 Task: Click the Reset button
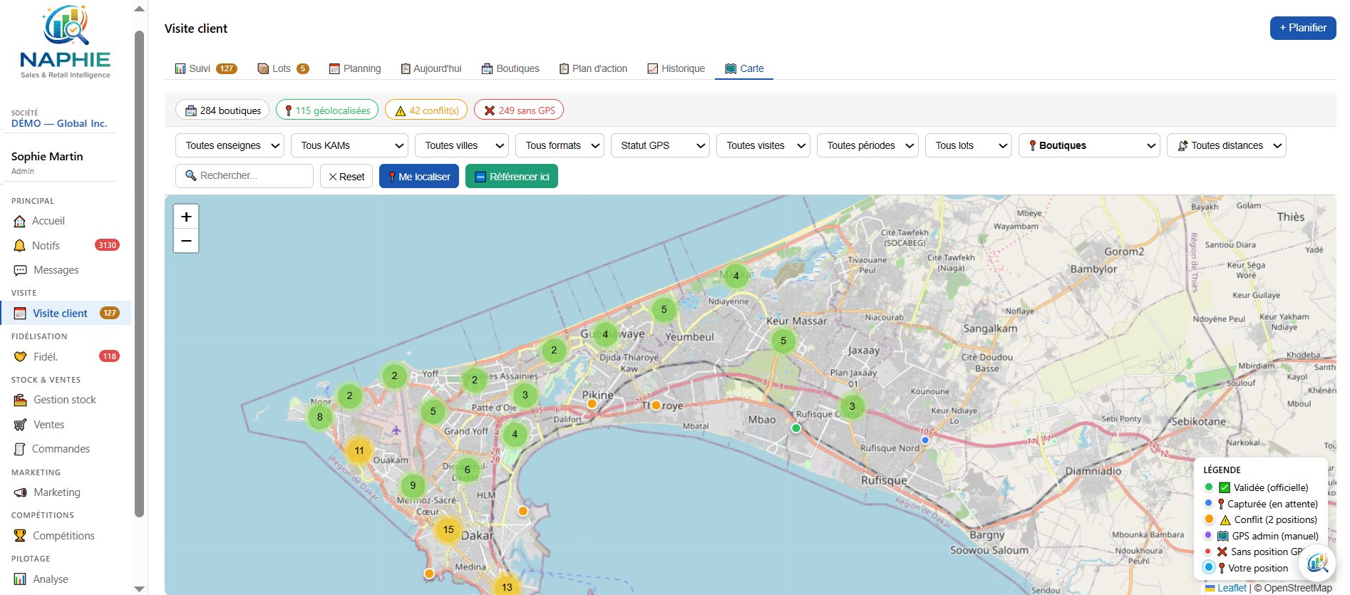[x=346, y=176]
